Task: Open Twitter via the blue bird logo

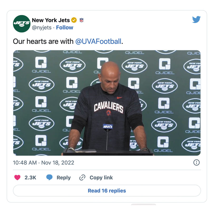Action: click(x=196, y=20)
